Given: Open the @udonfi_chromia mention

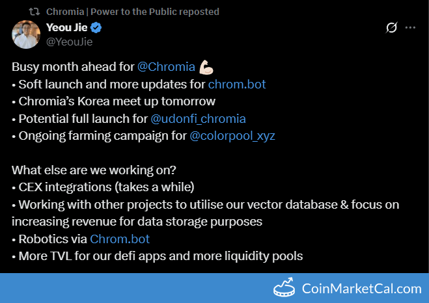Looking at the screenshot, I should [x=198, y=118].
